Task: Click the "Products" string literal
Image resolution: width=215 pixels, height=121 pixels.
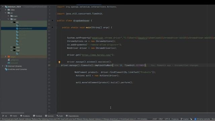Action: (x=145, y=72)
